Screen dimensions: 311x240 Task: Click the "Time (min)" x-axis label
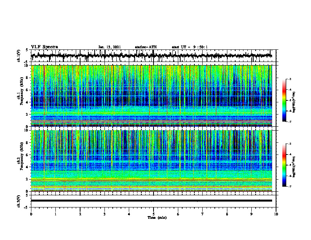157,218
